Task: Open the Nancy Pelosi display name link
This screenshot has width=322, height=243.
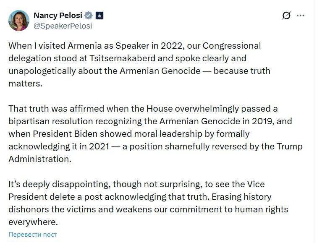Action: point(58,16)
